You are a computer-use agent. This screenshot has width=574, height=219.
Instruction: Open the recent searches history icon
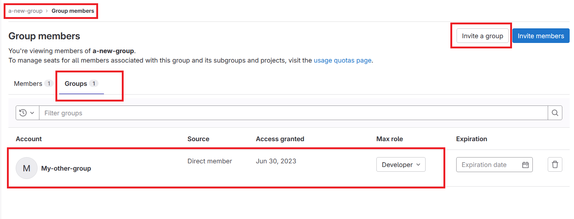click(x=23, y=113)
